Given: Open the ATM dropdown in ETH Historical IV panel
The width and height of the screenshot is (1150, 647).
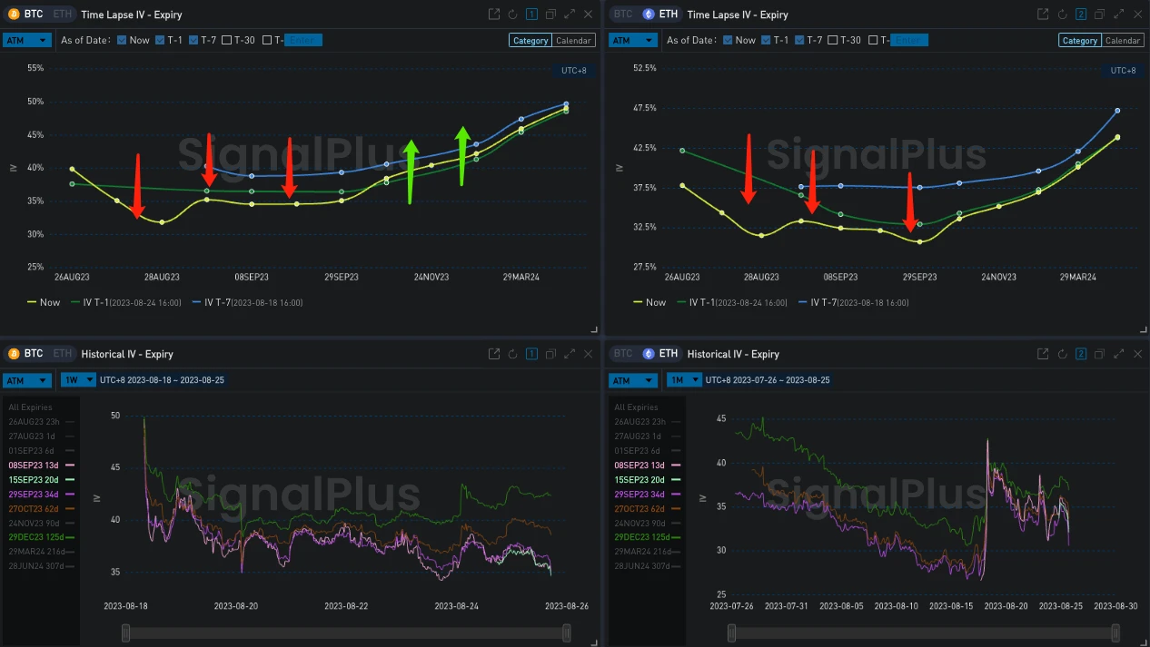Looking at the screenshot, I should [632, 380].
